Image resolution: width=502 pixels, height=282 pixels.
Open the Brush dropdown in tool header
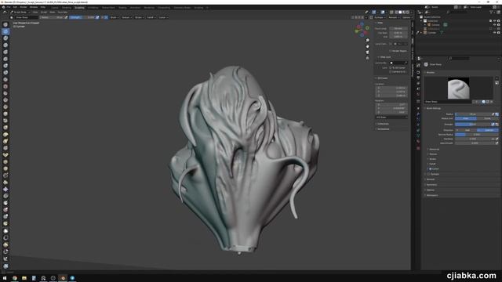click(x=114, y=17)
